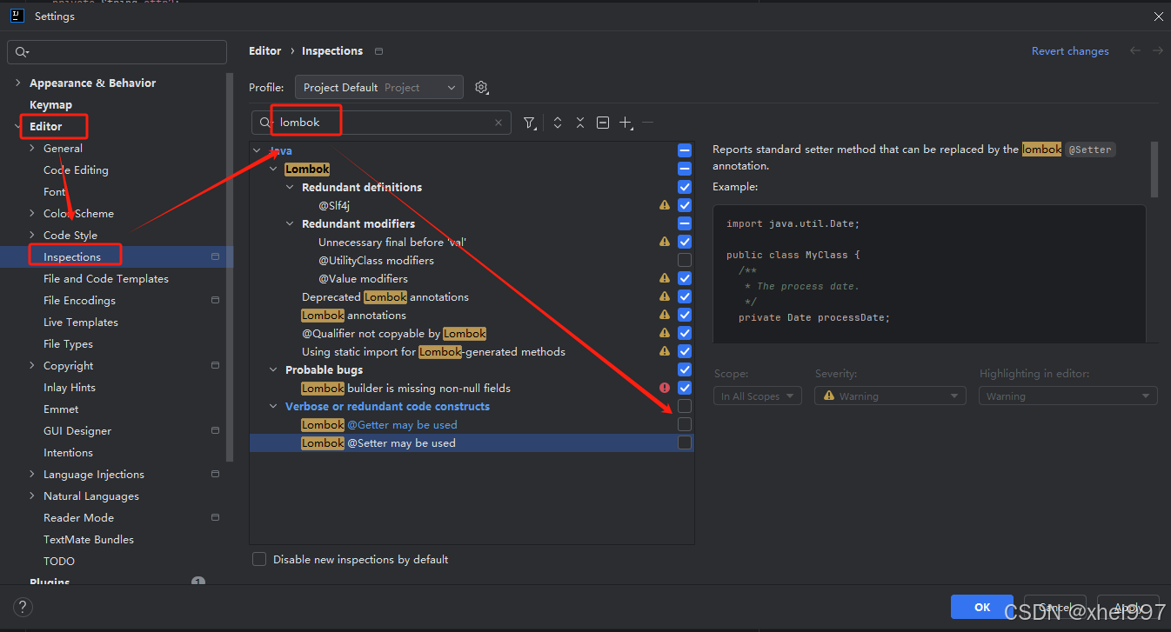Click the Revert changes link
The height and width of the screenshot is (632, 1171).
pos(1070,51)
